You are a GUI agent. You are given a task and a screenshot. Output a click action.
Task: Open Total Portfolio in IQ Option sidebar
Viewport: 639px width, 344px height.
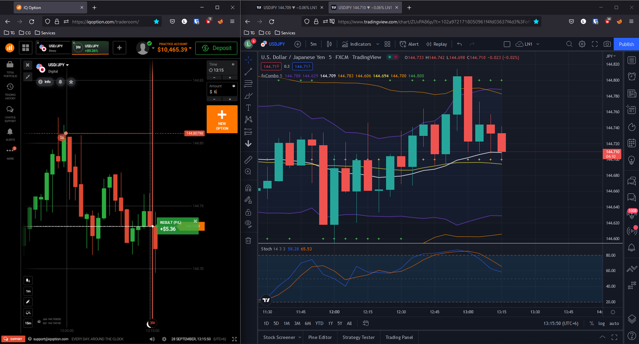(10, 68)
